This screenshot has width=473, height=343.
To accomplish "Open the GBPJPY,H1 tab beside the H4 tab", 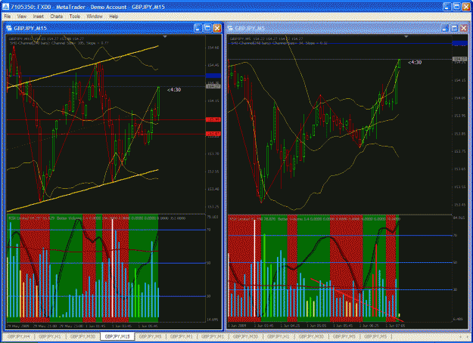I will tap(51, 336).
